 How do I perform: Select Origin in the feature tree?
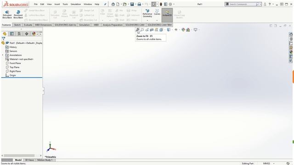coord(12,75)
